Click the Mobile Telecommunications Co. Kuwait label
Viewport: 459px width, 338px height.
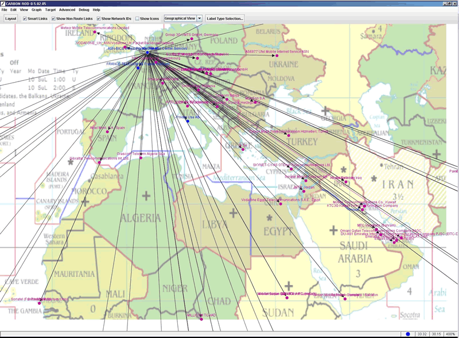pos(364,202)
